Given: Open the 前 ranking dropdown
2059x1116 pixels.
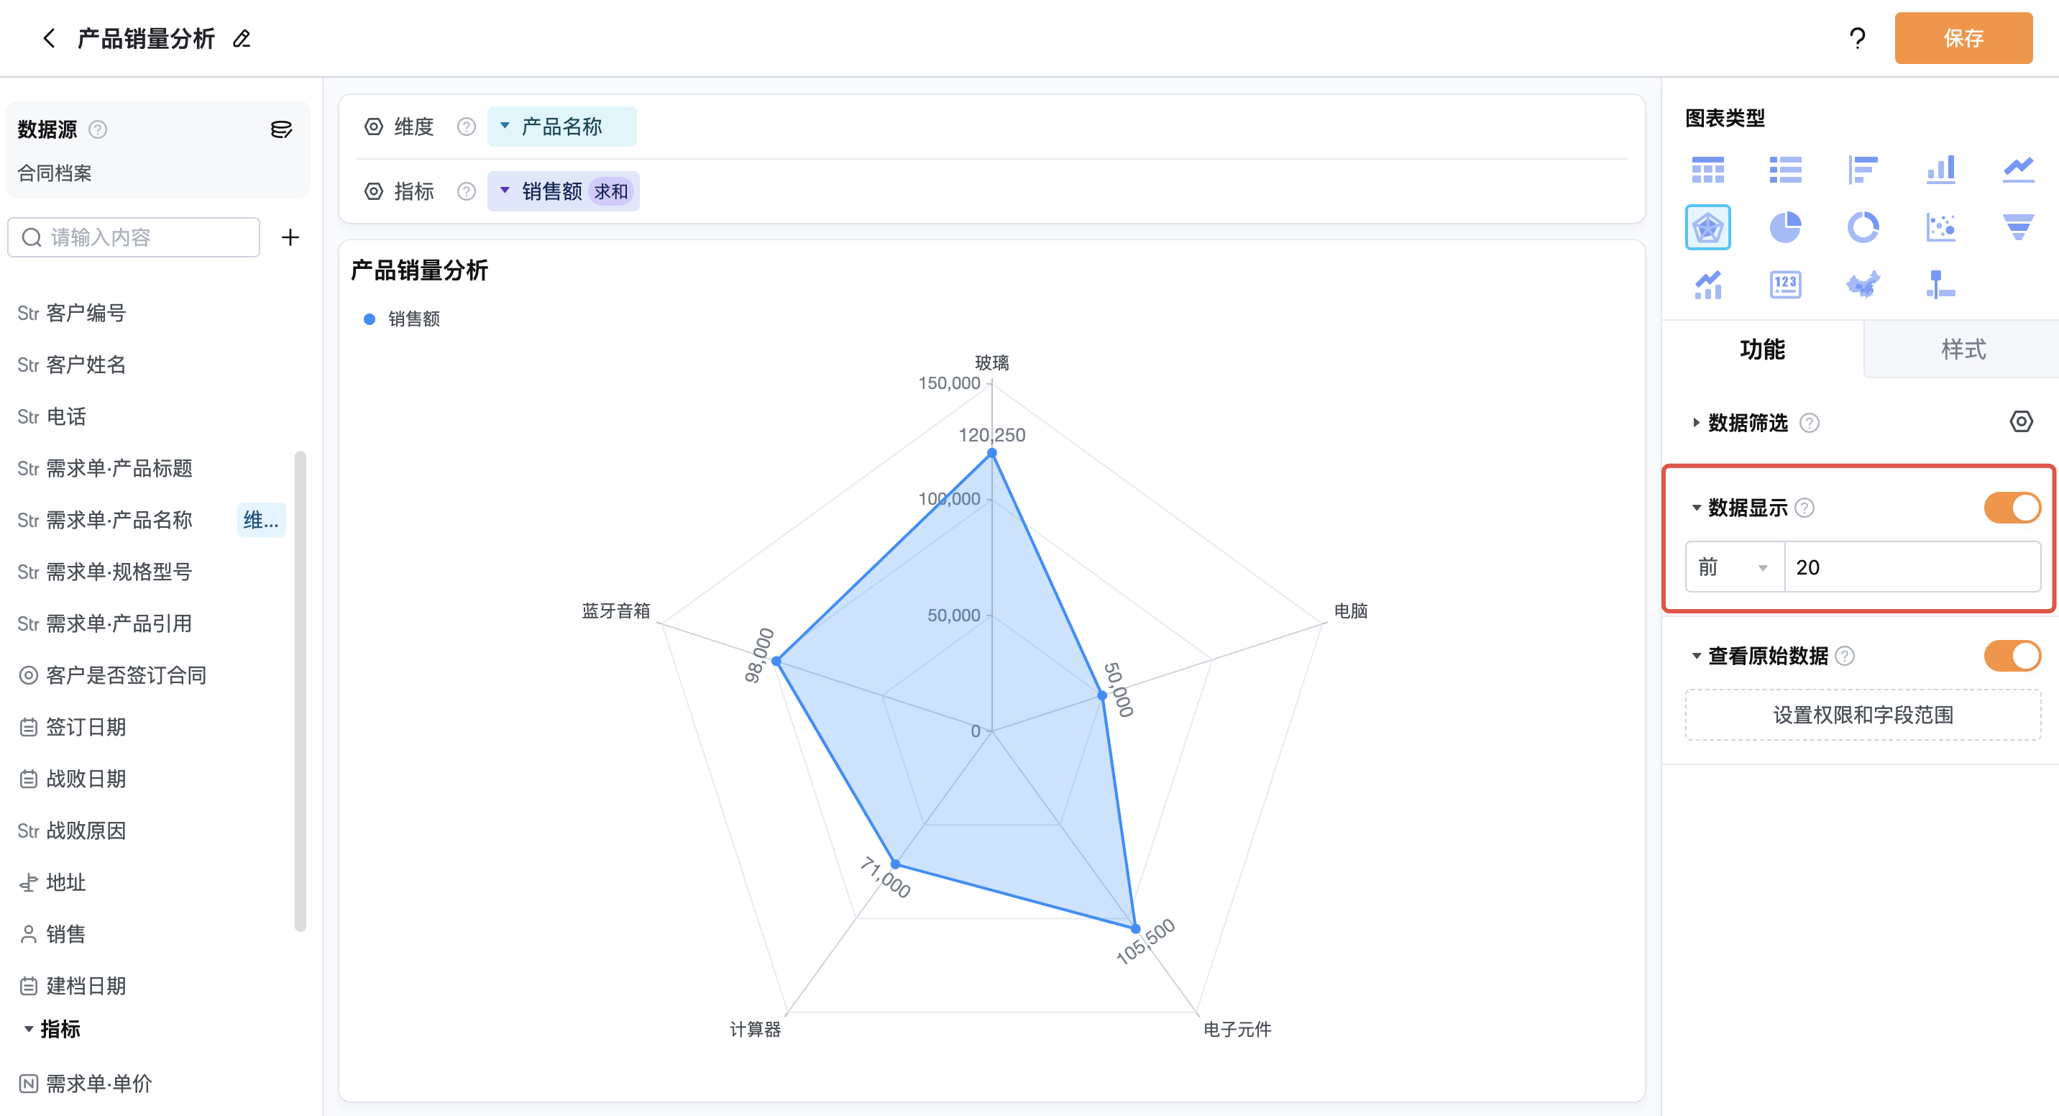Looking at the screenshot, I should click(1733, 567).
